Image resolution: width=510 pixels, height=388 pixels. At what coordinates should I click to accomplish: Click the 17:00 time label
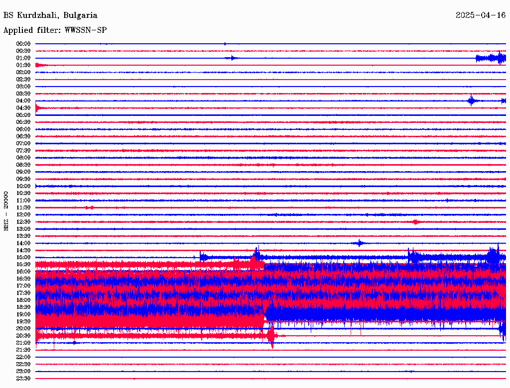[x=23, y=286]
